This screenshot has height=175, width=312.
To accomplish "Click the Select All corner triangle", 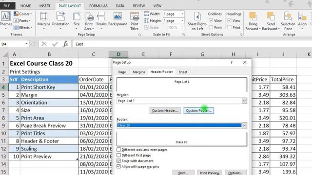I will pos(5,54).
